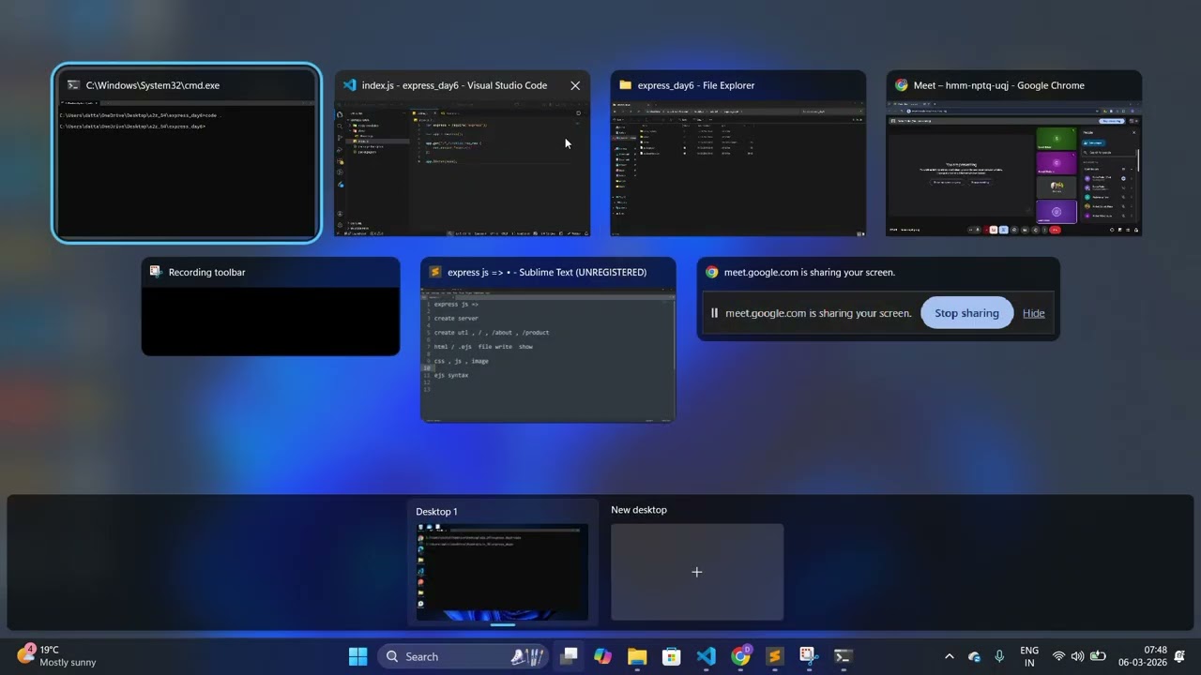The width and height of the screenshot is (1201, 675).
Task: Open the notification bell icon
Action: (x=1179, y=656)
